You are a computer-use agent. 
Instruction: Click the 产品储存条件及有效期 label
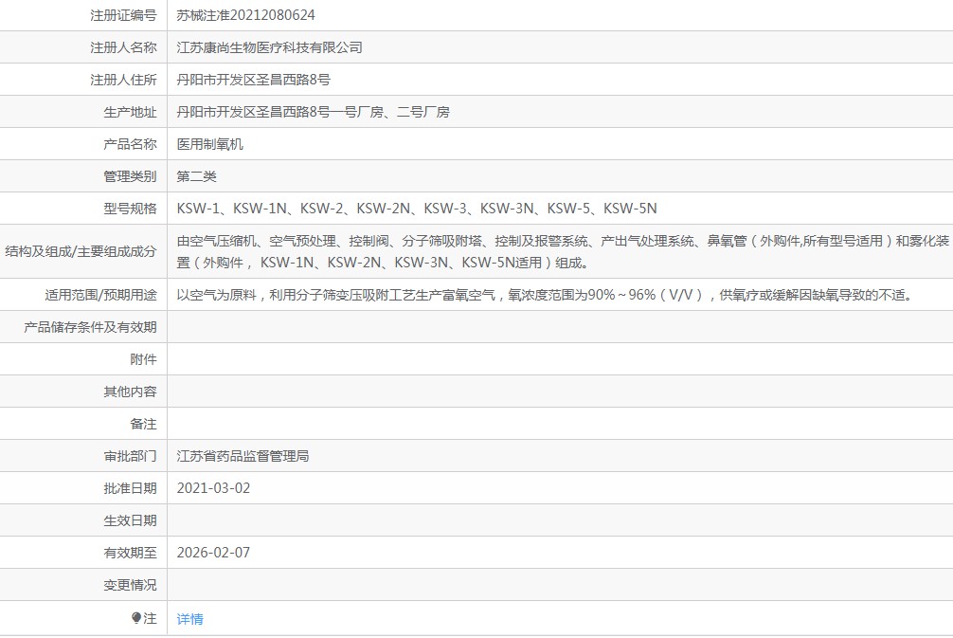[90, 327]
